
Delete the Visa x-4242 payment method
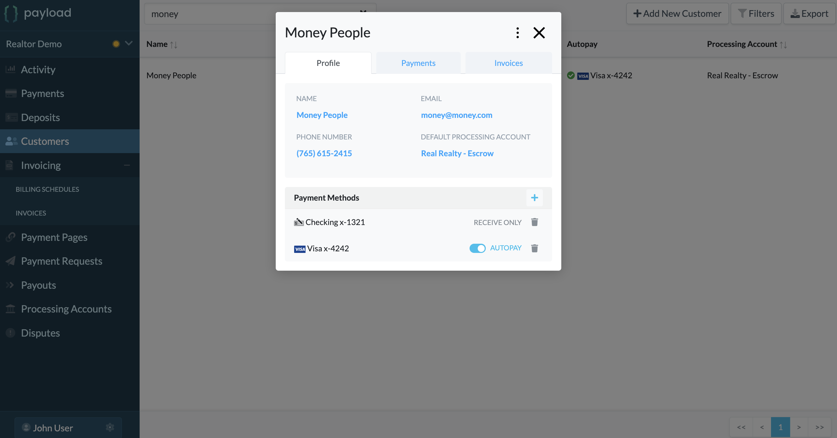click(534, 248)
